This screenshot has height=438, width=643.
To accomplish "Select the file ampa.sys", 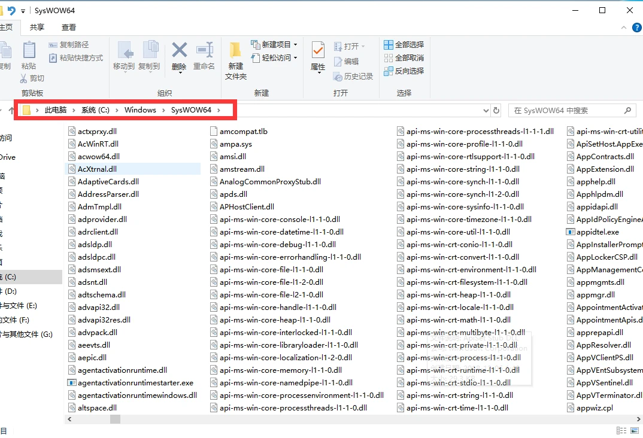I will 236,144.
